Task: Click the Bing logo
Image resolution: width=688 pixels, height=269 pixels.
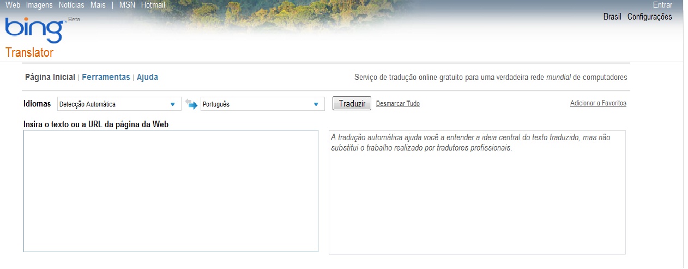Action: click(x=34, y=30)
